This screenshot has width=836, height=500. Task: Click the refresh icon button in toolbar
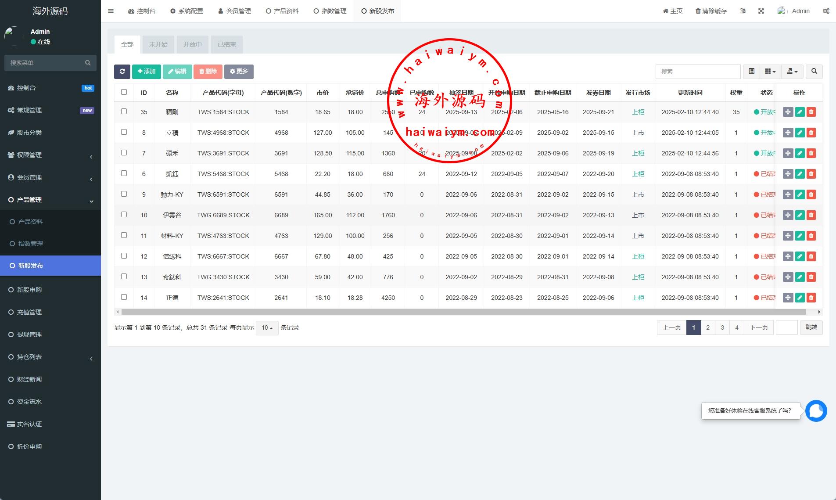122,72
